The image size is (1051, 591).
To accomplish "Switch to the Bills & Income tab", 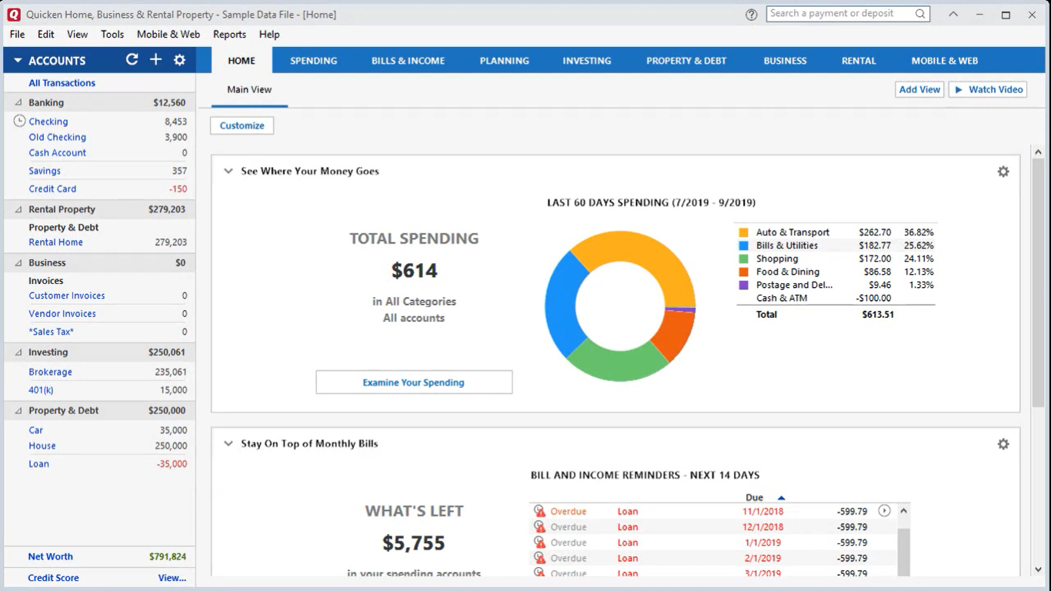I will click(x=408, y=61).
